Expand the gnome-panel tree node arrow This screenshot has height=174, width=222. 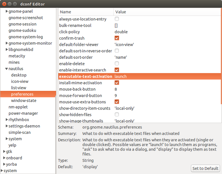tap(7, 11)
